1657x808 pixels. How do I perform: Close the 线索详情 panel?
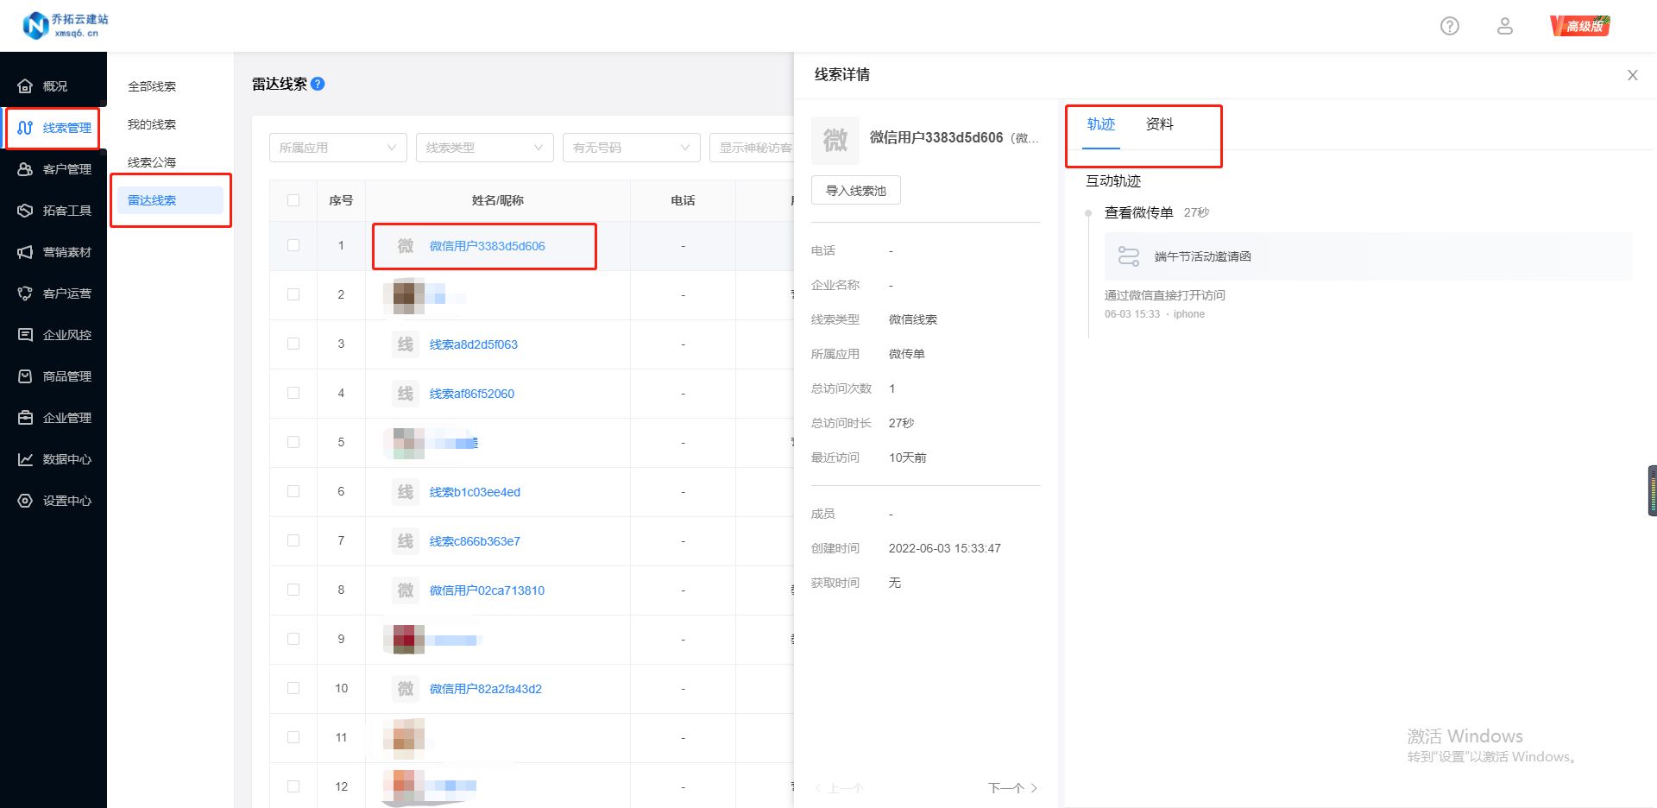click(x=1633, y=75)
